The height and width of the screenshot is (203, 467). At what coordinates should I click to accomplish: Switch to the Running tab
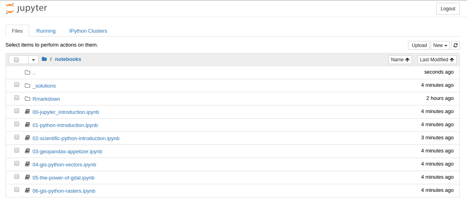point(46,31)
